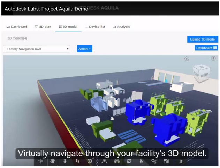Expand the Action dropdown button
The image size is (220, 168).
[x=85, y=49]
